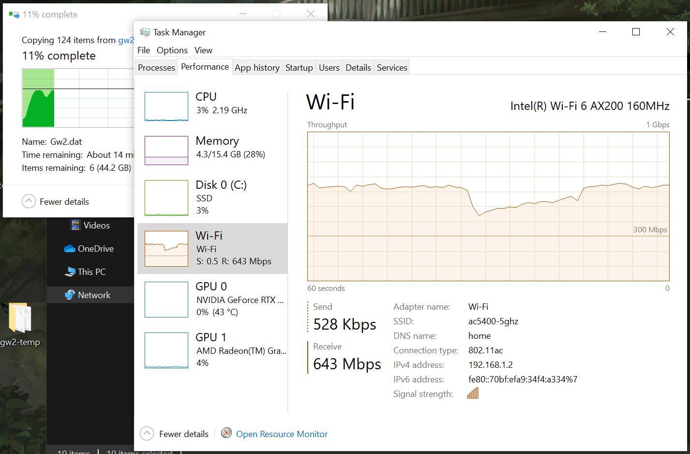Collapse Task Manager with Fewer details
This screenshot has width=690, height=454.
(175, 434)
